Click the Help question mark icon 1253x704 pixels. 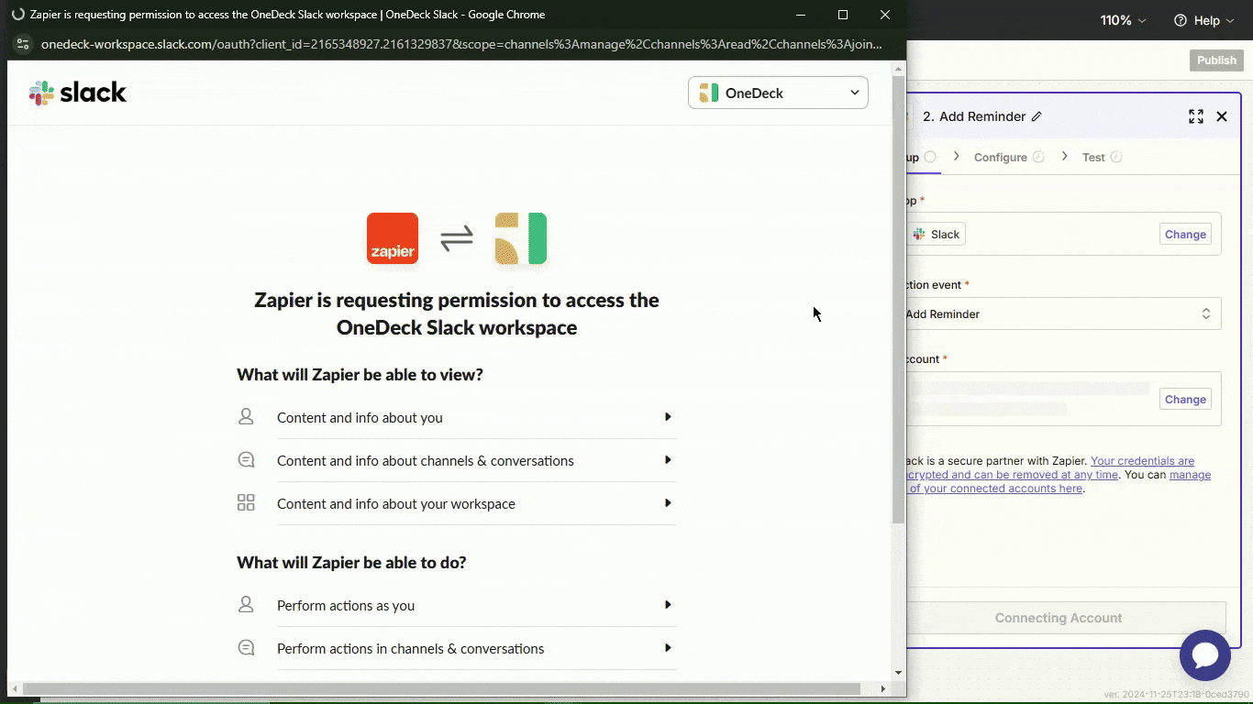1181,20
